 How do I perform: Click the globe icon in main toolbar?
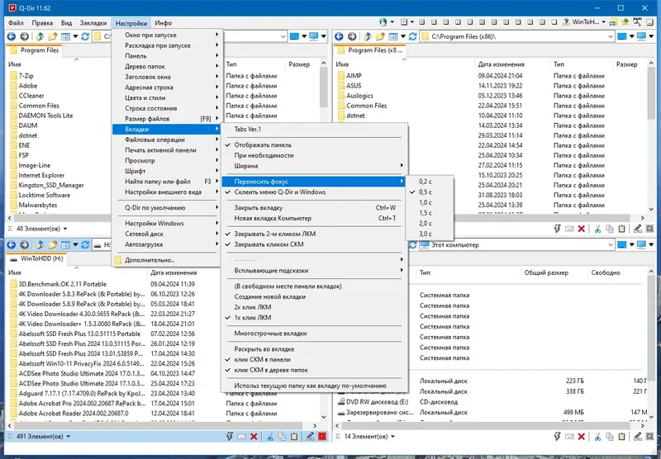[383, 22]
